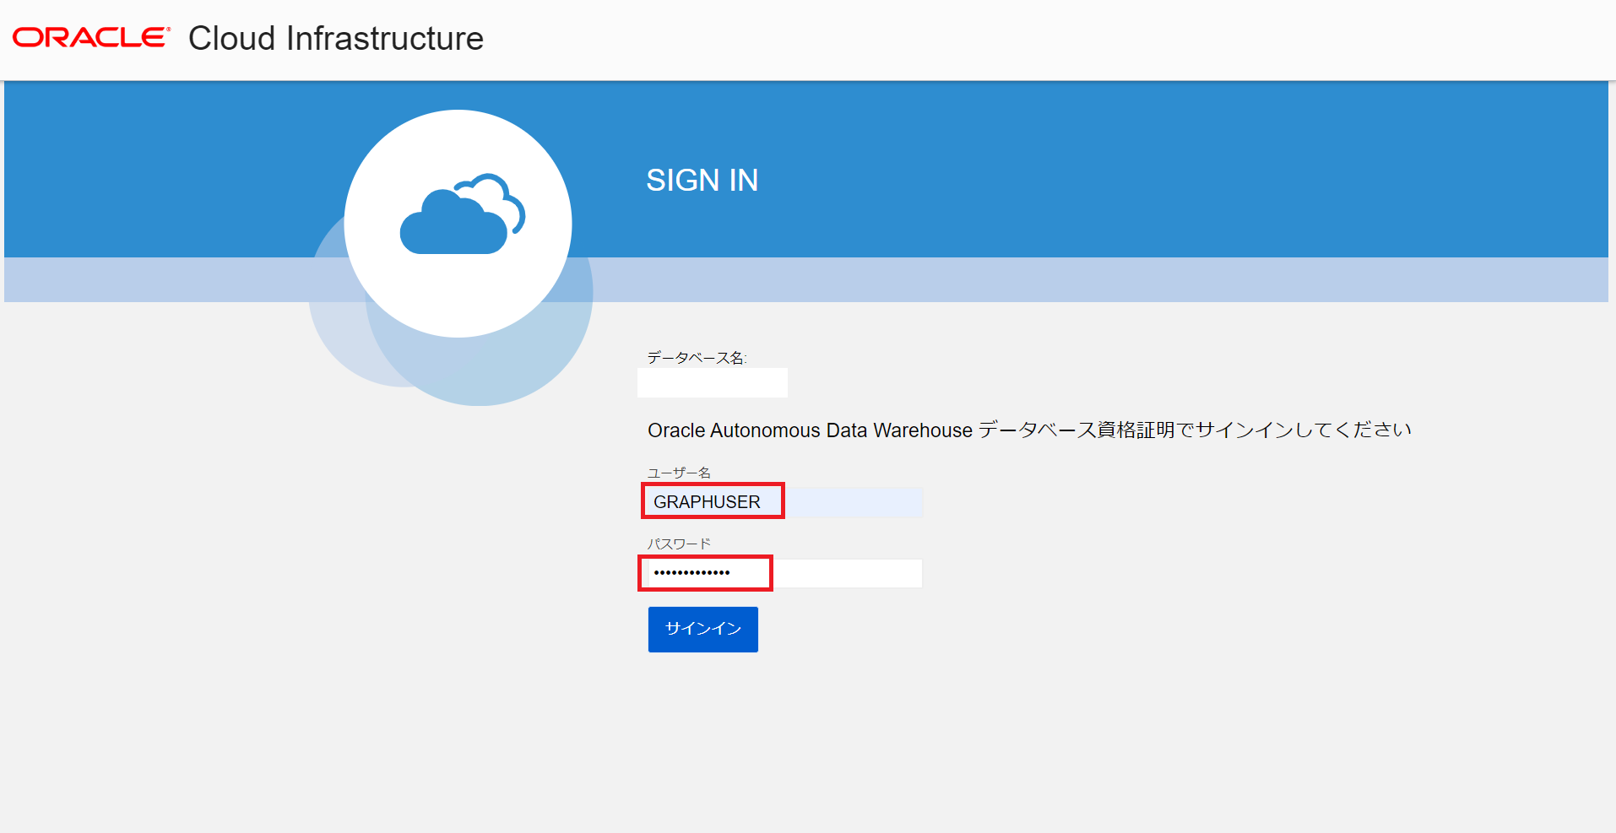Click the word Oracle in the instruction sentence
This screenshot has width=1616, height=833.
tap(675, 430)
